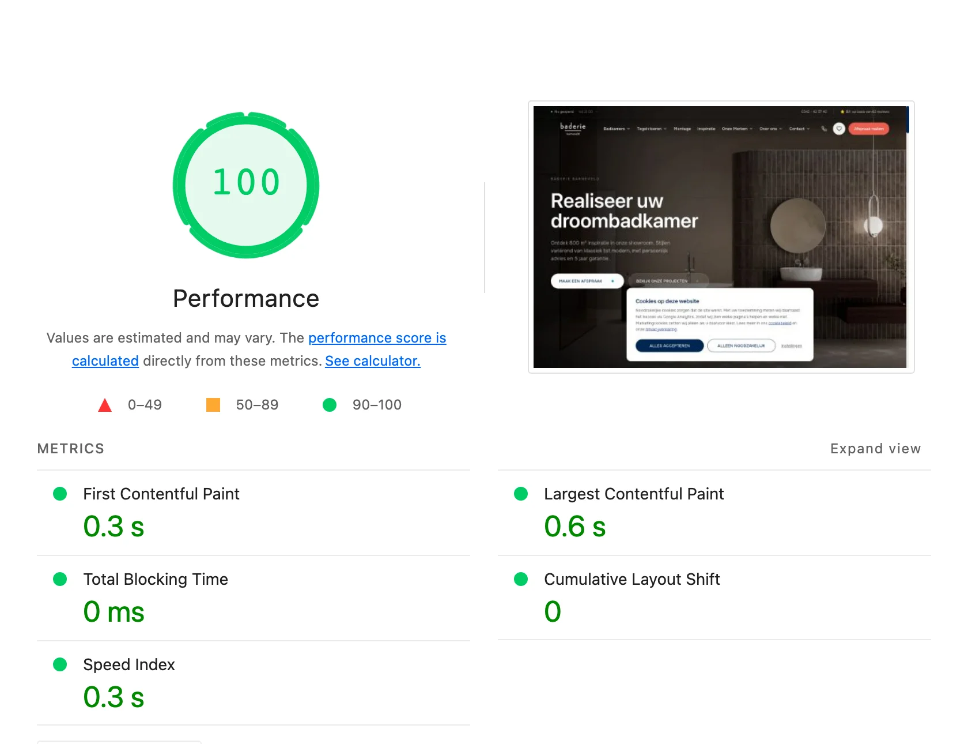Image resolution: width=968 pixels, height=744 pixels.
Task: Open the 'calculated' link text
Action: click(105, 361)
